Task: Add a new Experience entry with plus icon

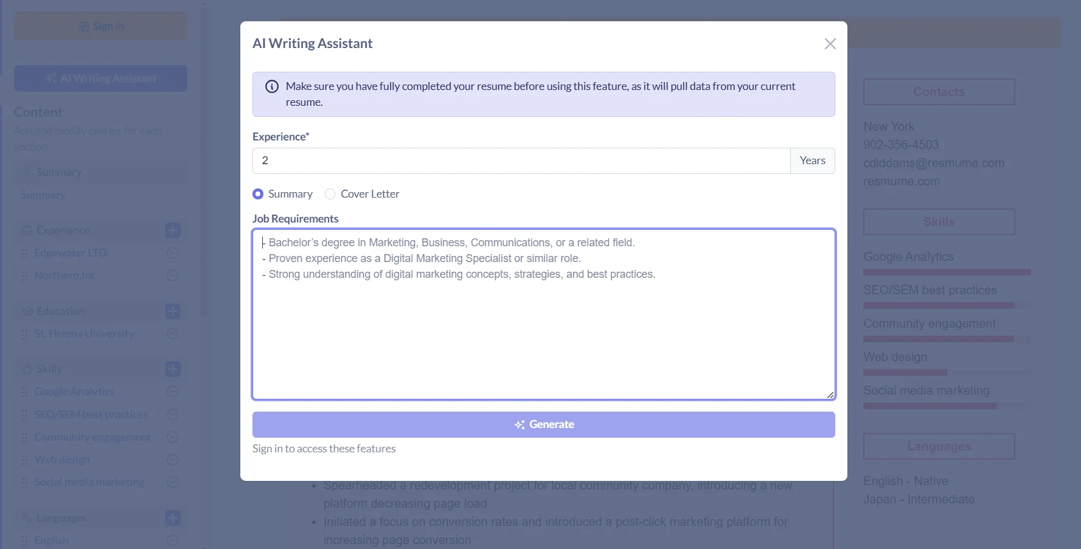Action: pyautogui.click(x=173, y=230)
